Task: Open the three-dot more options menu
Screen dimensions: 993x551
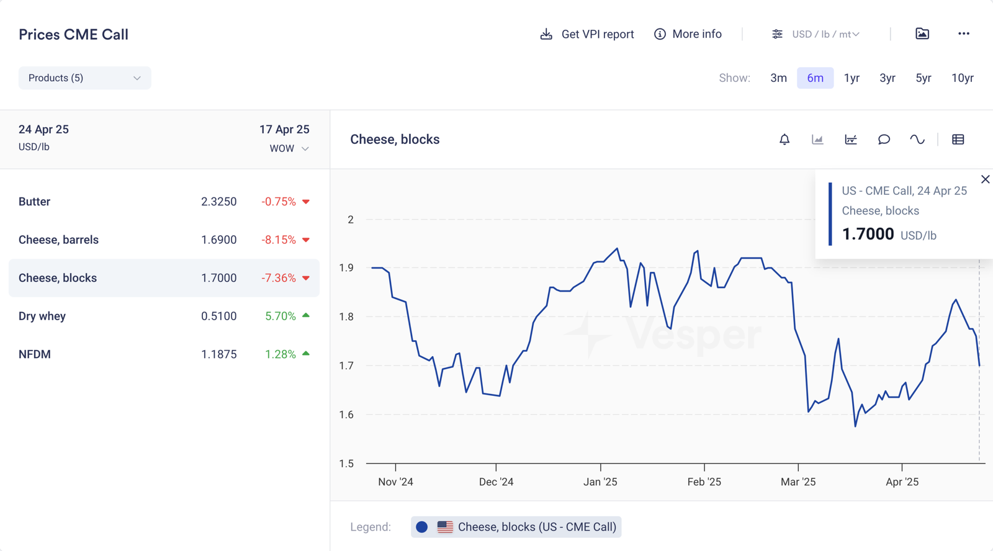Action: point(963,34)
